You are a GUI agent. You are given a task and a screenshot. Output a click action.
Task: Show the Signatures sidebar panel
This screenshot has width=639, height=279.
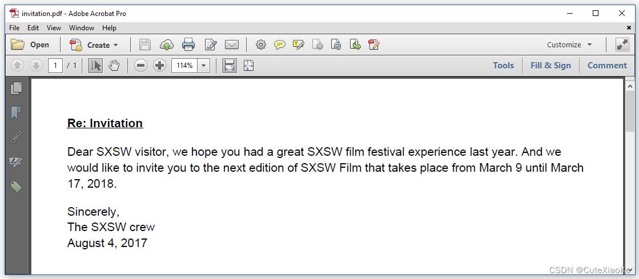16,163
